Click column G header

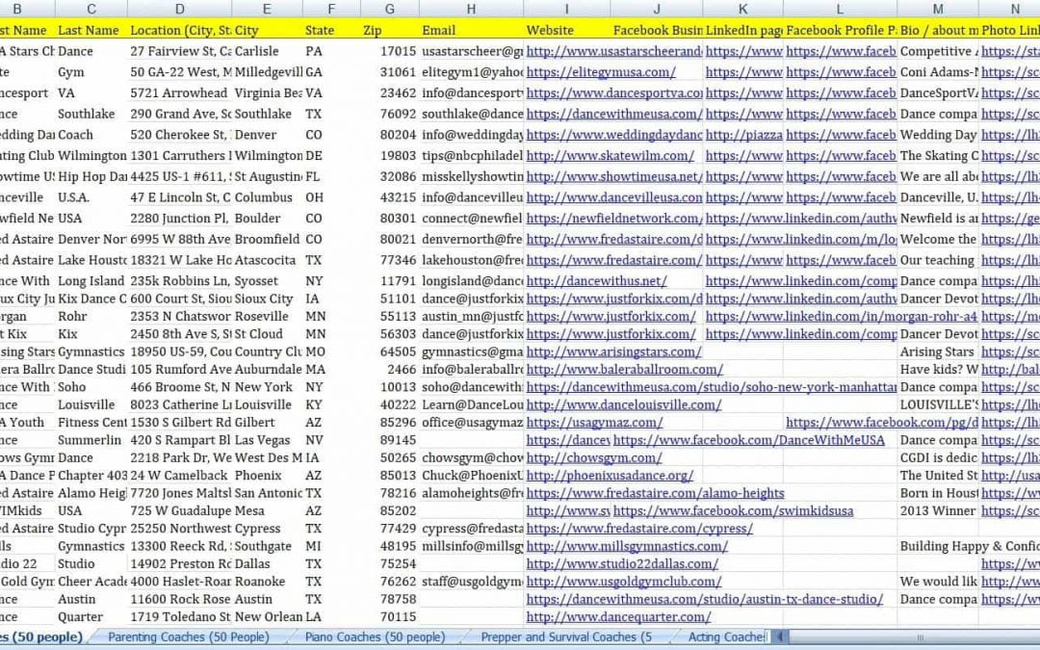(x=389, y=9)
